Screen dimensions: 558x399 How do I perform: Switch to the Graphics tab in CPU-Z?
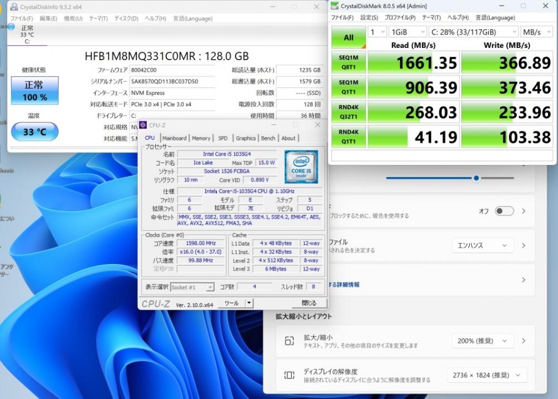click(x=246, y=138)
